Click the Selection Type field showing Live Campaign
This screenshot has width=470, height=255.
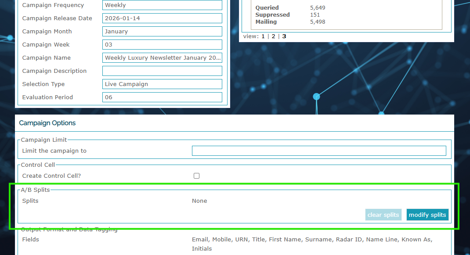pos(162,84)
